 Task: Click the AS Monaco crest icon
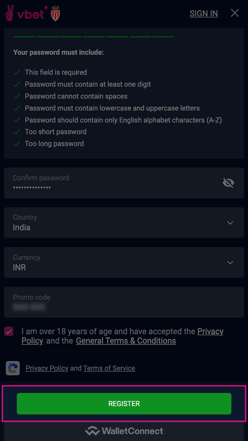coord(55,14)
